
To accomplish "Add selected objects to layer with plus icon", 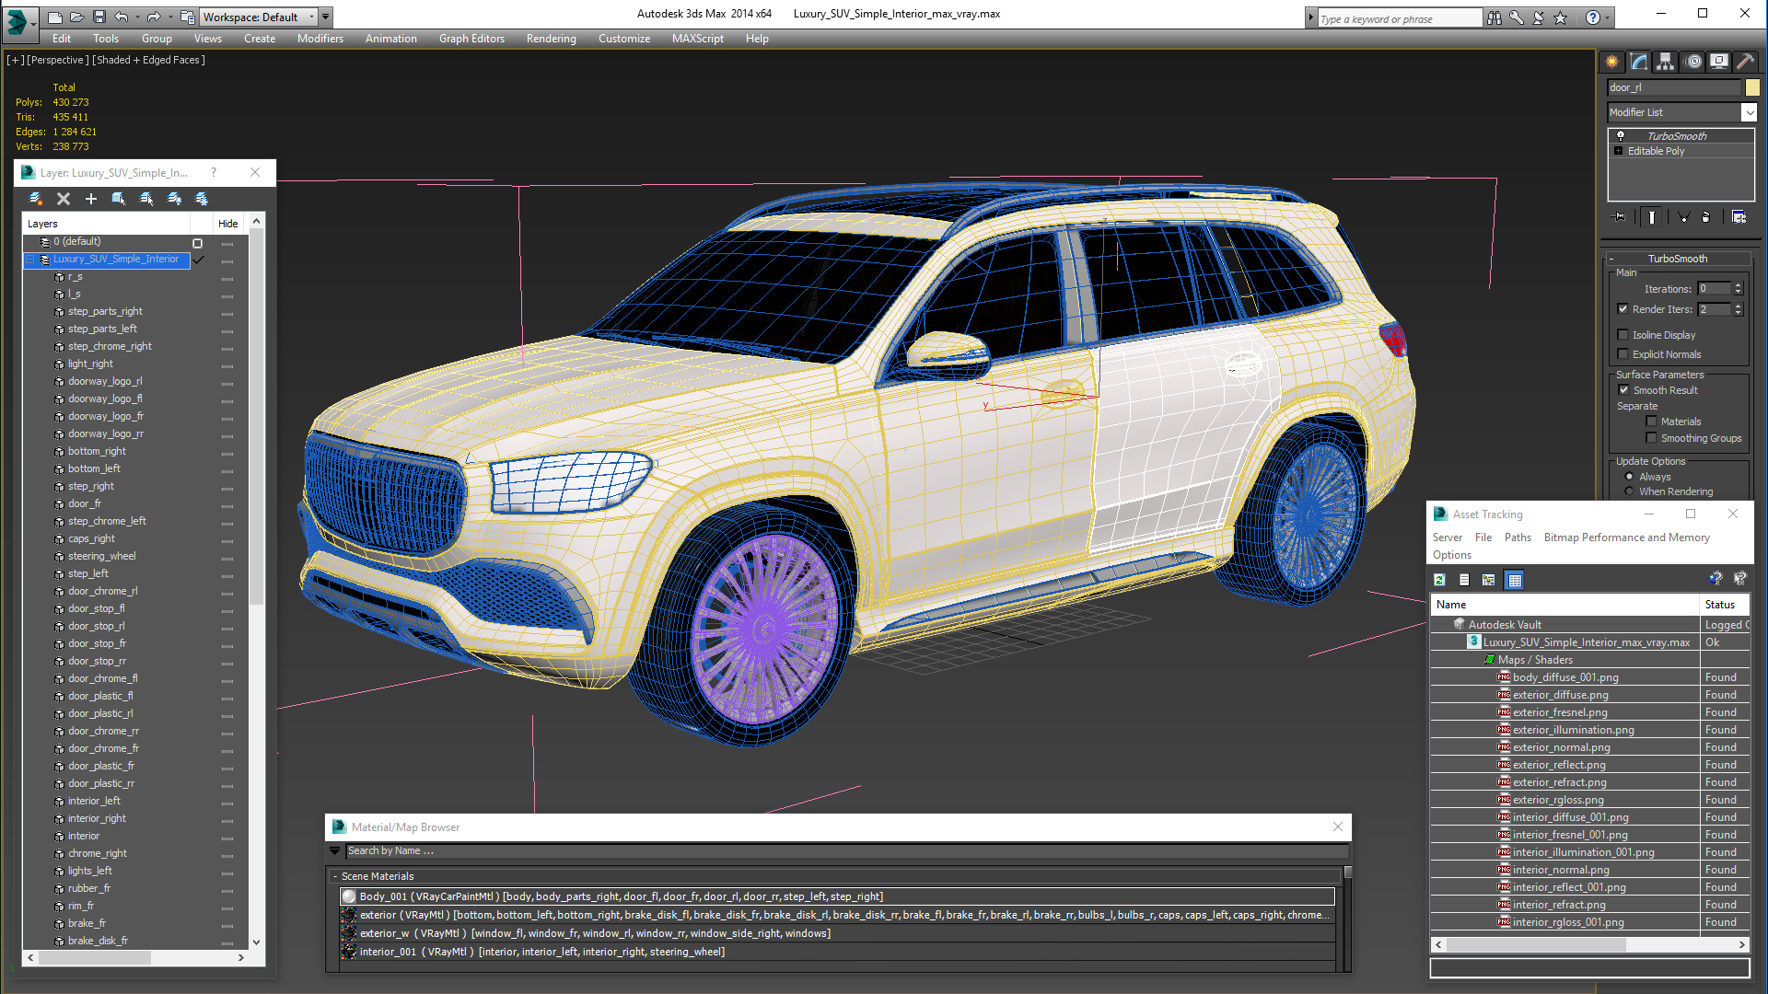I will coord(91,199).
